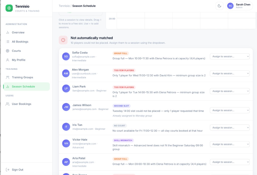Click Iris Tan's IT avatar

pyautogui.click(x=66, y=127)
